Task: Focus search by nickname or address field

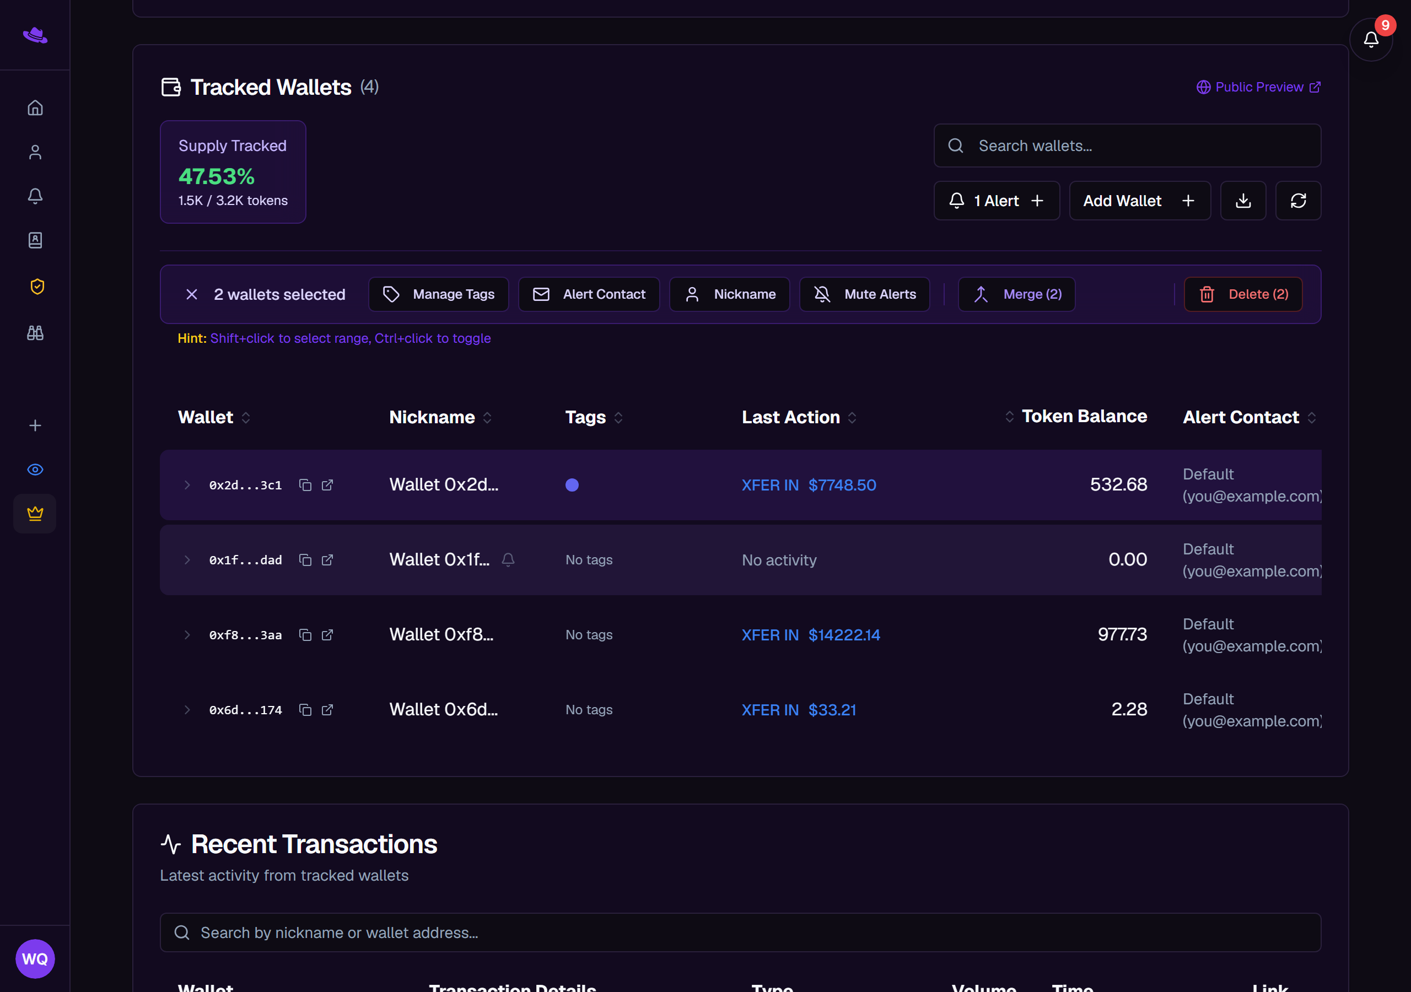Action: (741, 932)
